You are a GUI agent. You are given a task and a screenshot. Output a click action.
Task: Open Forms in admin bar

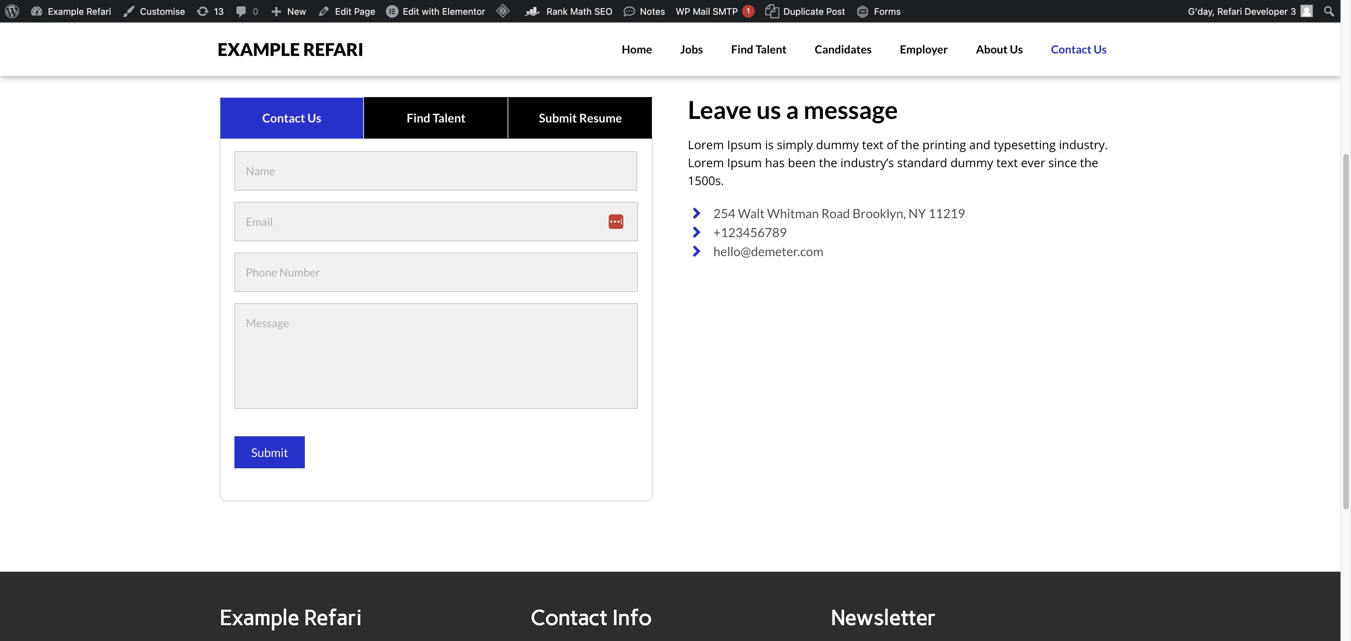pos(879,11)
